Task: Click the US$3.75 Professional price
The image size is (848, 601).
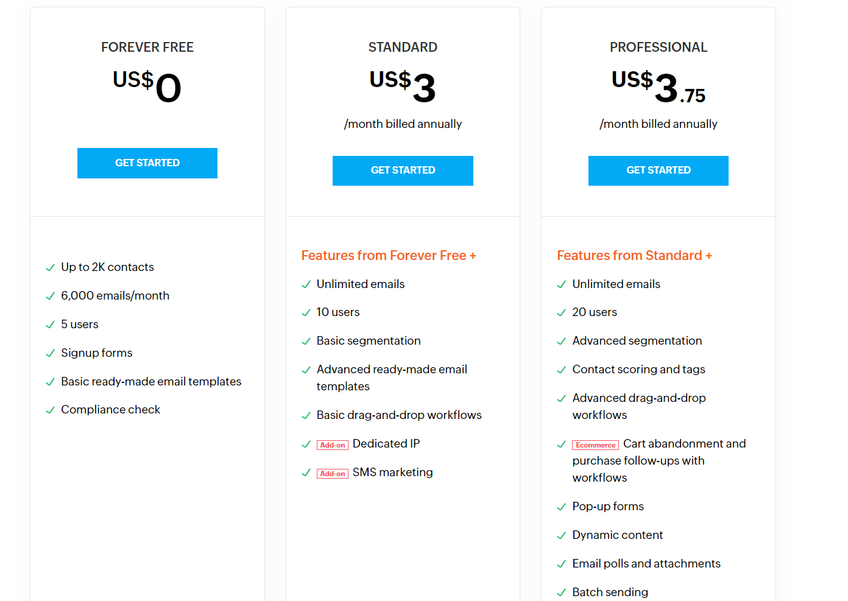Action: click(x=659, y=87)
